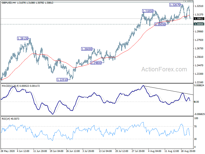Click the ActionForex.com watermark
Screen dimensions: 205x154
164,69
